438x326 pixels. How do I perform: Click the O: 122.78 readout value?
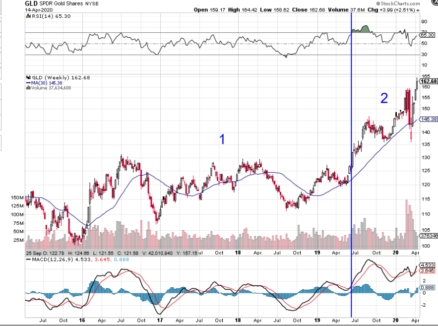click(53, 254)
